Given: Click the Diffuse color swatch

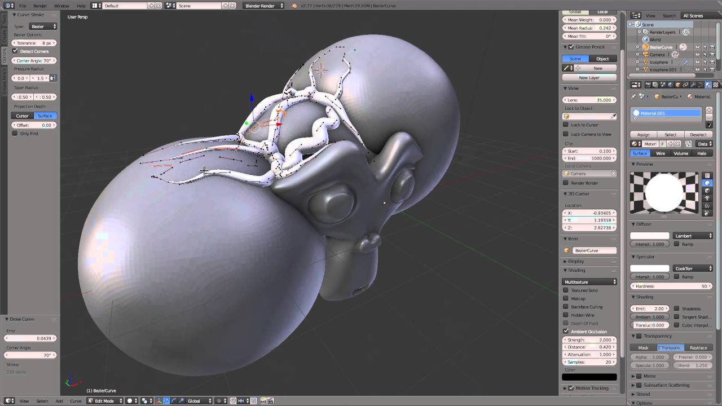Looking at the screenshot, I should click(650, 236).
